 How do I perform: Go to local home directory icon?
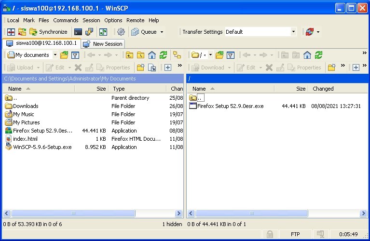click(152, 55)
